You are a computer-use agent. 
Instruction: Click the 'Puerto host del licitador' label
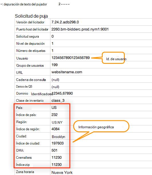tap(32, 29)
